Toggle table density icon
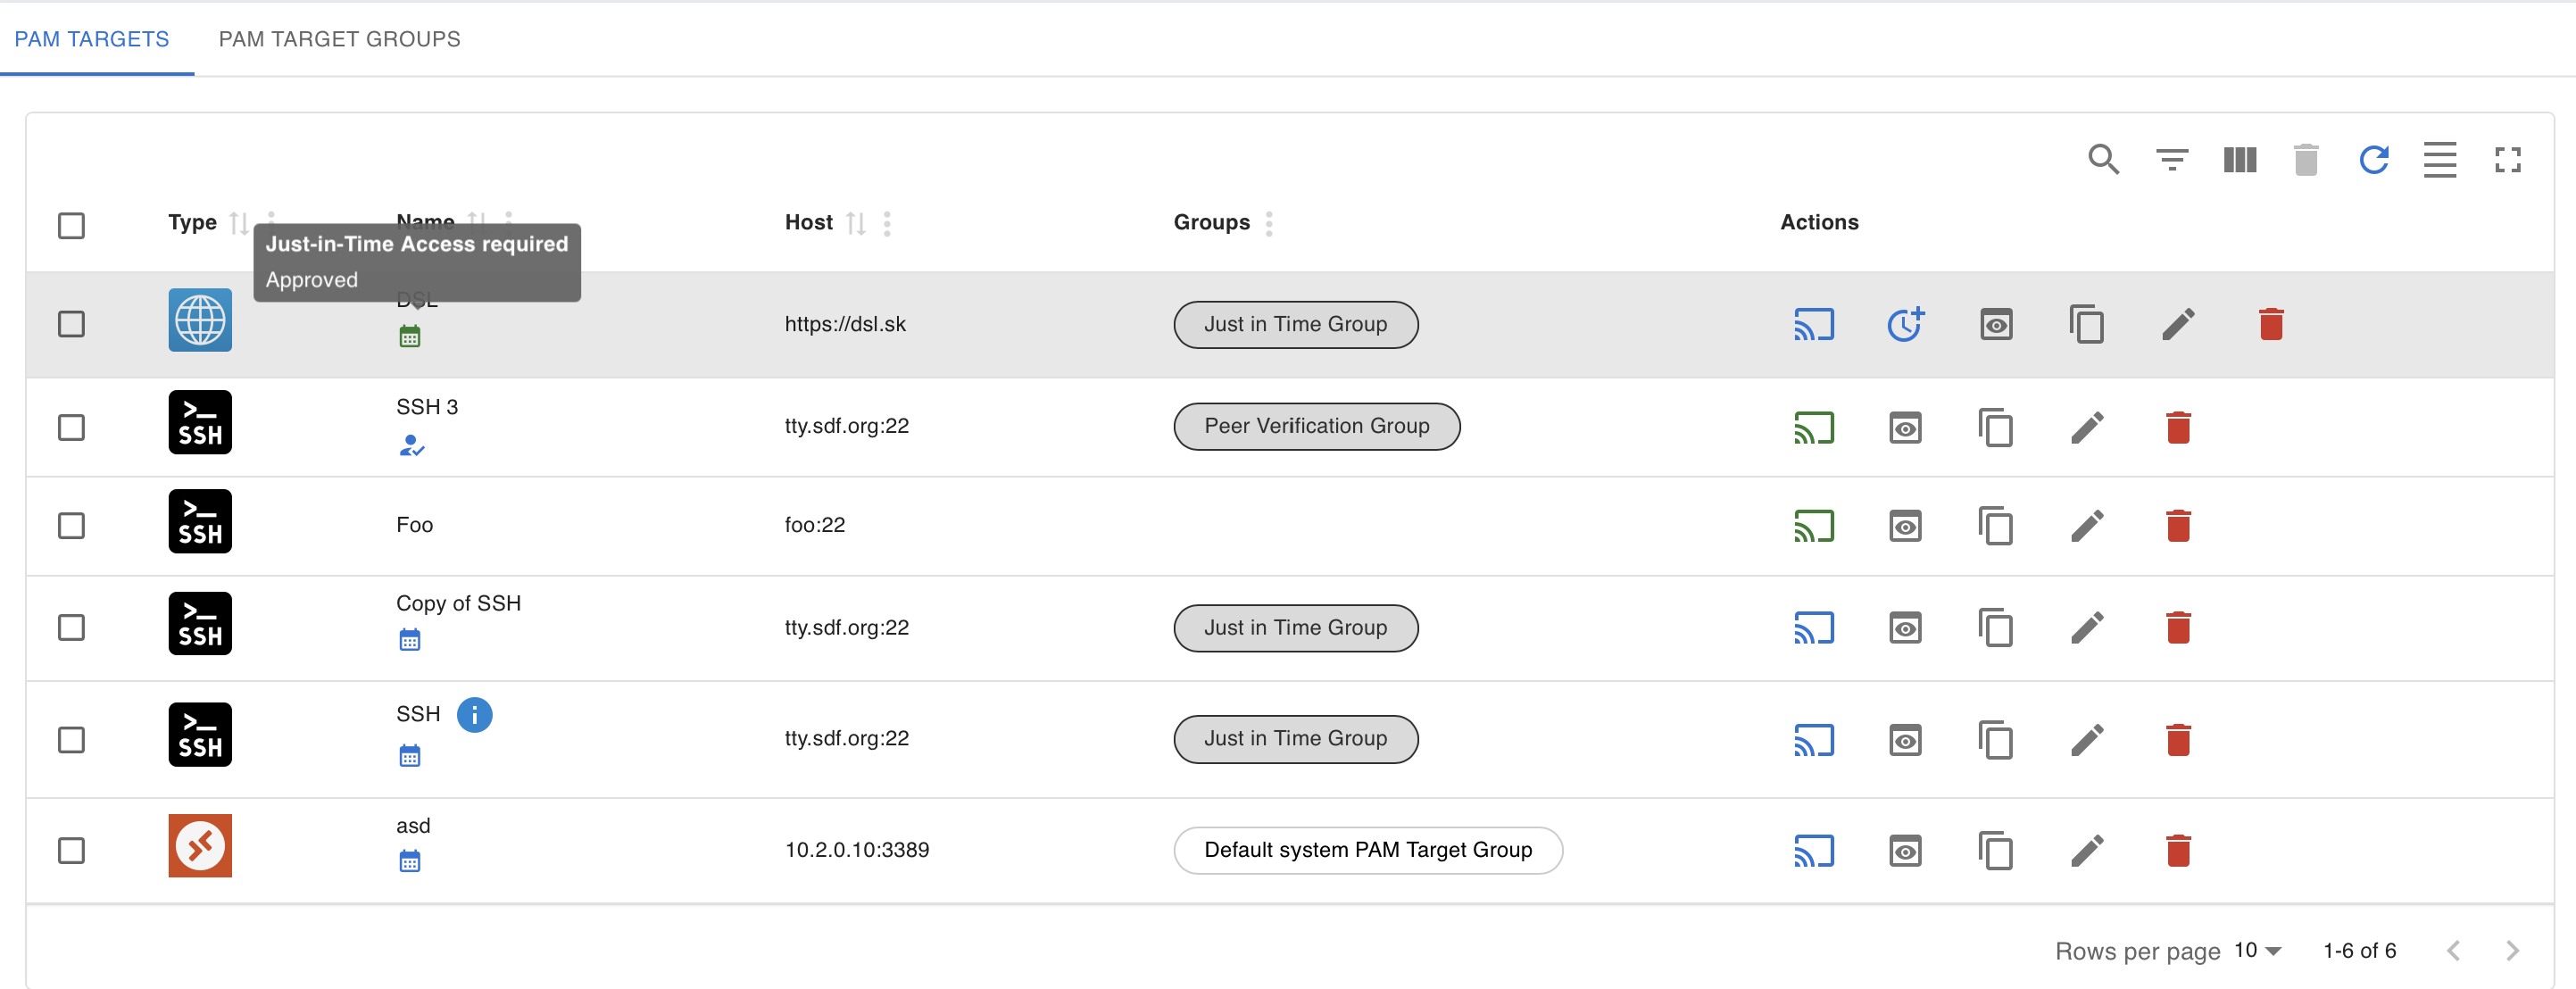Screen dimensions: 2576x989 (2439, 160)
